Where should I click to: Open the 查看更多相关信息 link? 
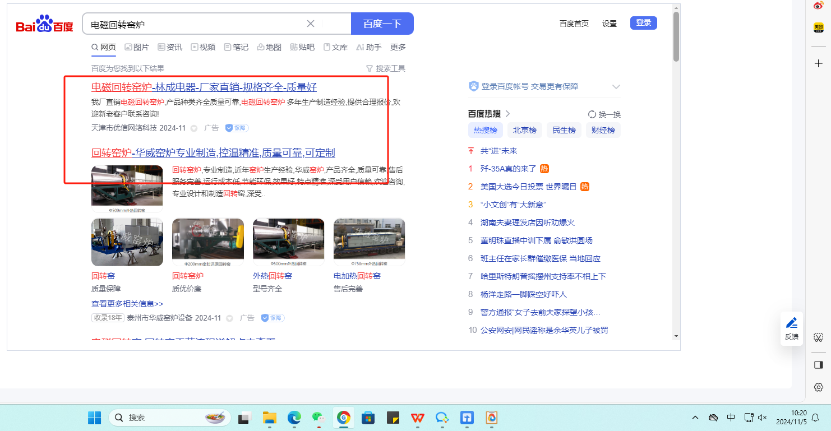coord(127,304)
